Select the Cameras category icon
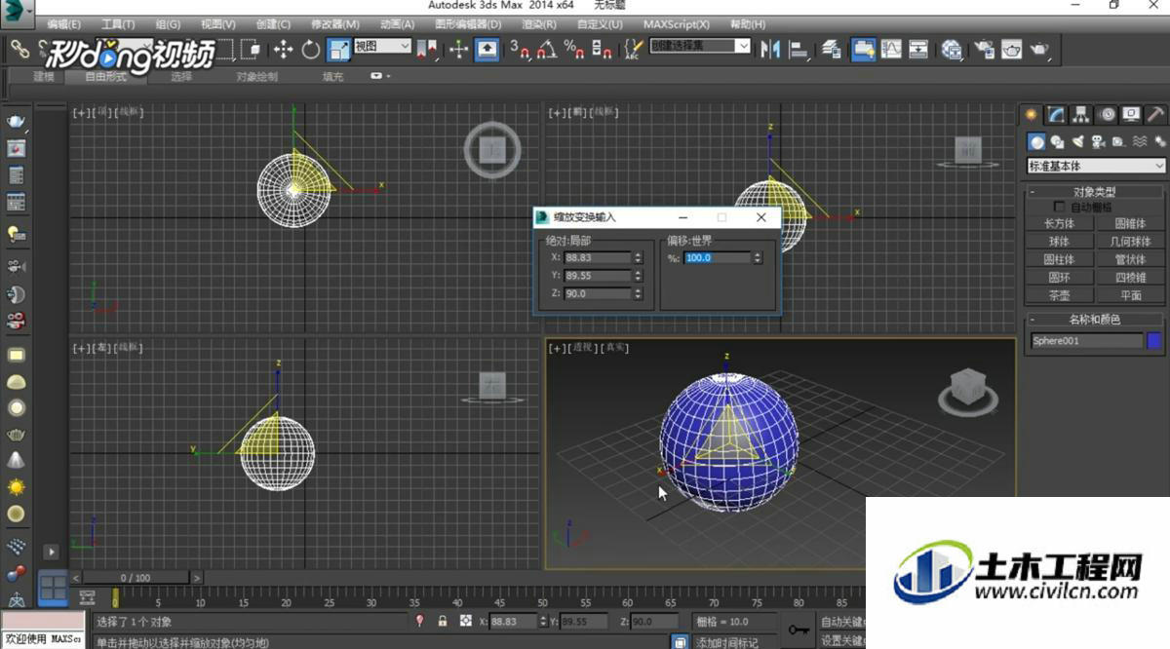 pos(1099,141)
